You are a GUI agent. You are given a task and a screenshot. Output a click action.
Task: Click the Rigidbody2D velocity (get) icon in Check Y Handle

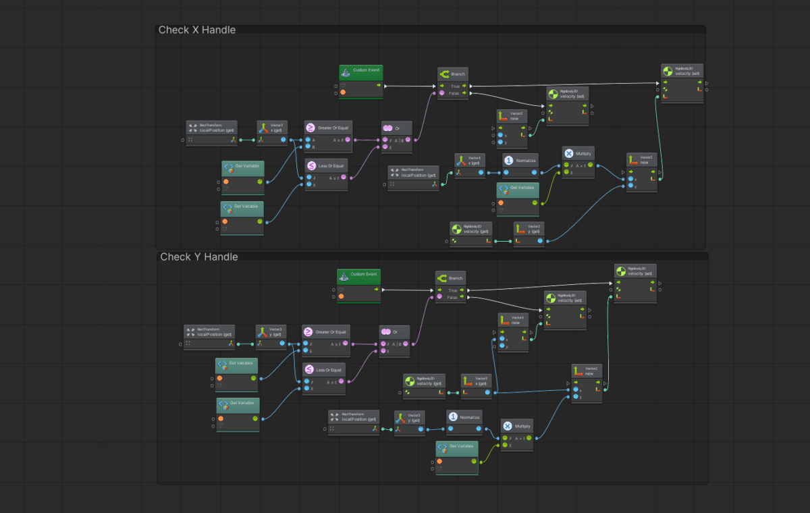(410, 381)
